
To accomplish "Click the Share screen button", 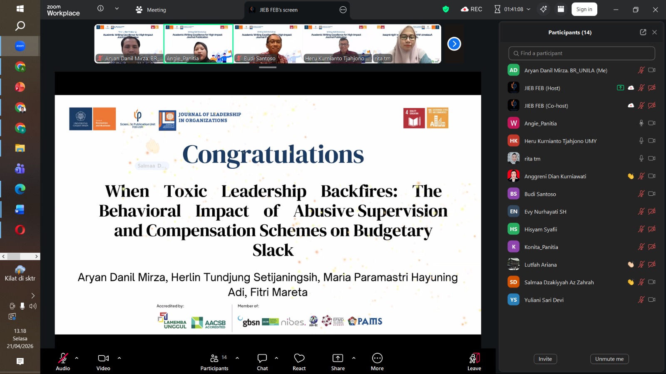I will pos(338,362).
